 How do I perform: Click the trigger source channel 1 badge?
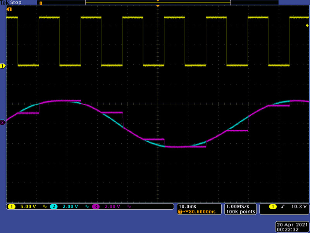click(x=272, y=207)
